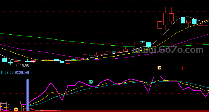Click the leftmost cyan candlestick
This screenshot has width=209, height=112.
coord(5,60)
